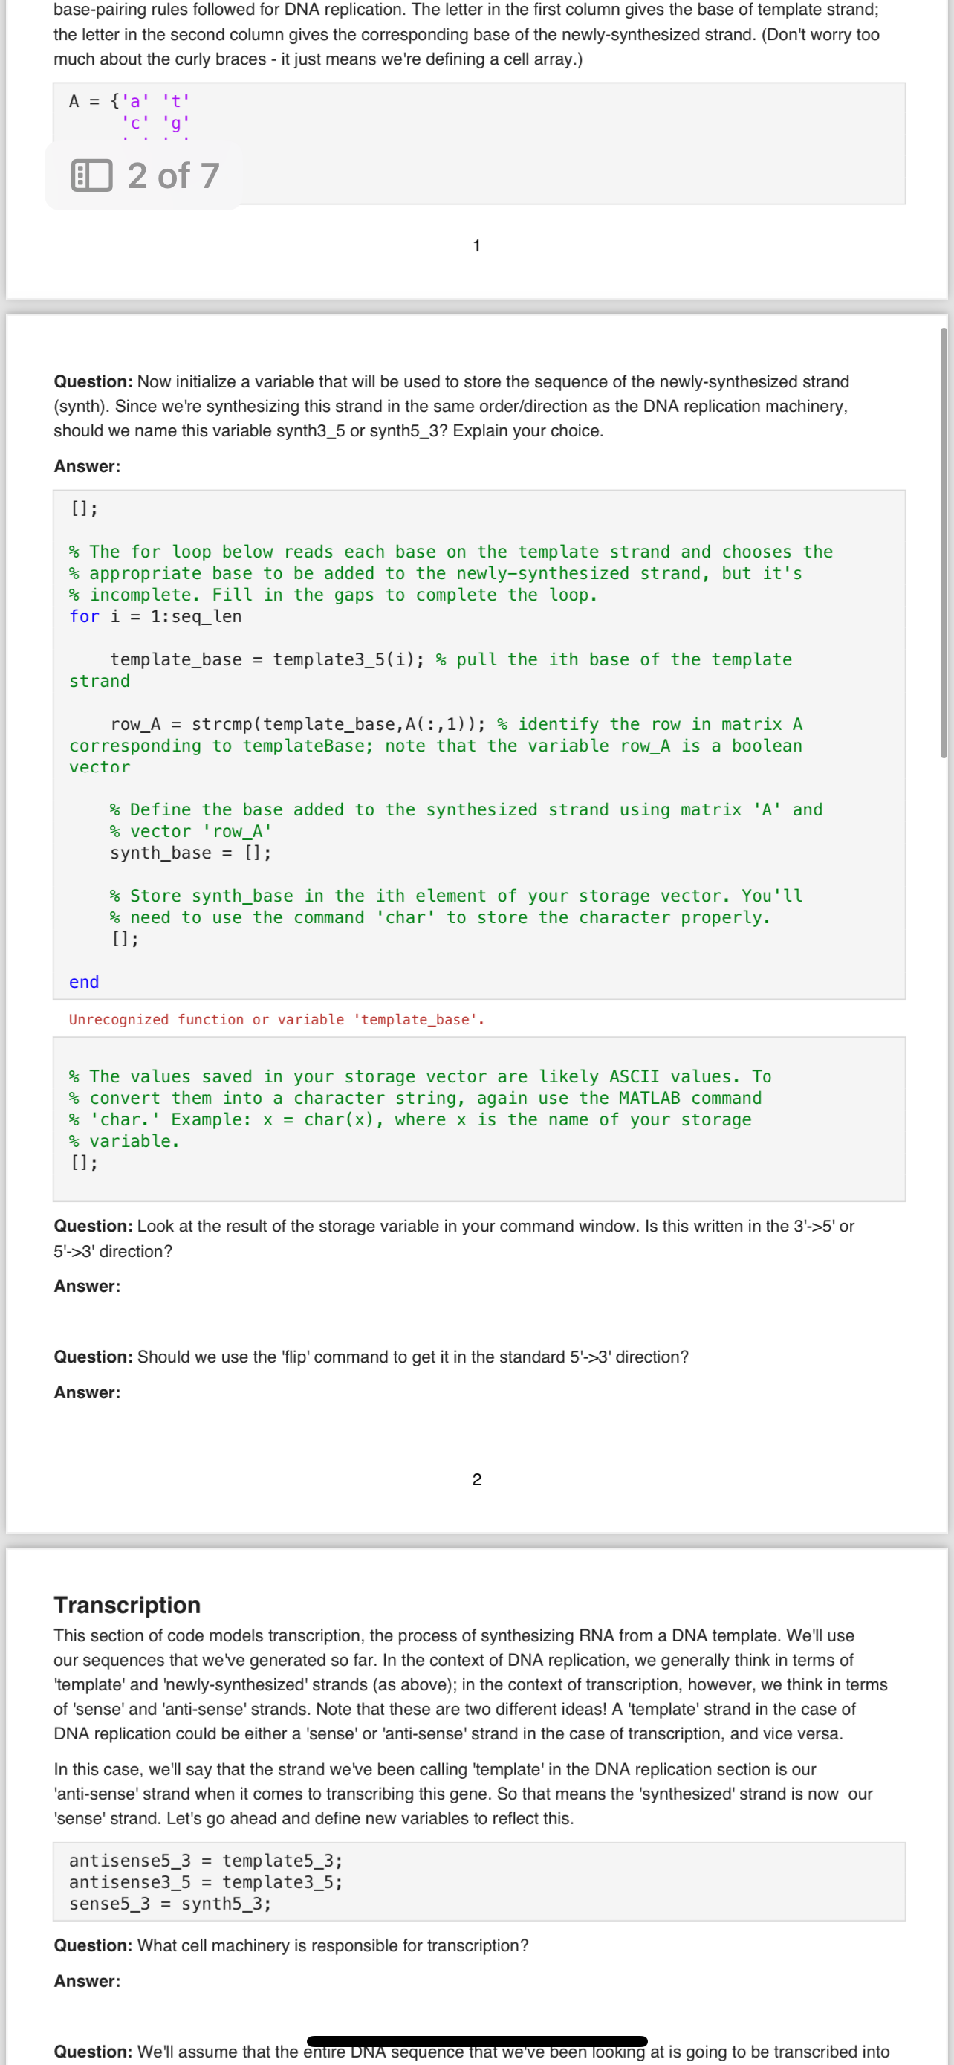This screenshot has width=954, height=2065.
Task: Click 'antisense5_3 = template5_3;' code line
Action: 206,1861
